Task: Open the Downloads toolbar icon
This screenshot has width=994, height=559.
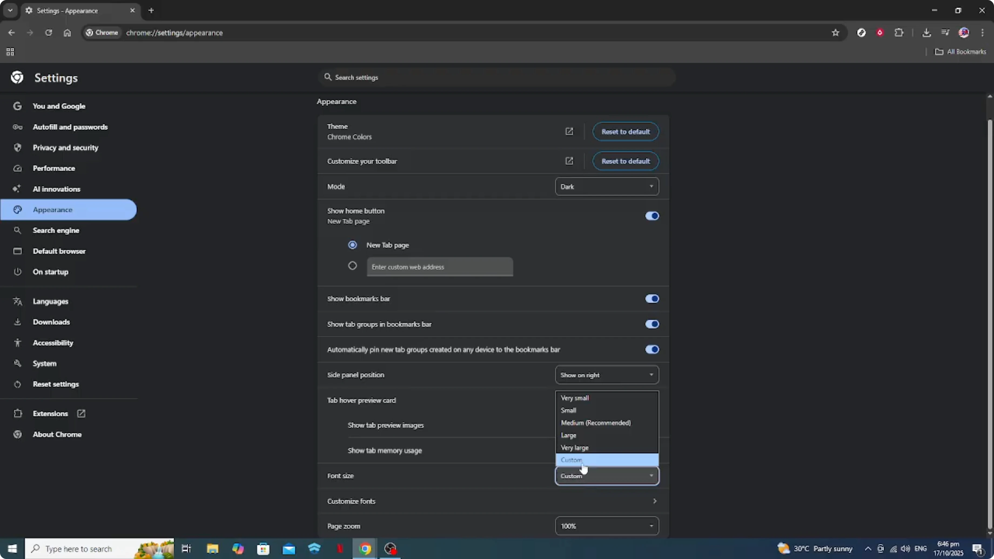Action: click(926, 33)
